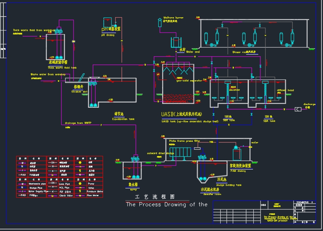Screen dimensions: 323x231
Task: Click the Methane burner symbol
Action: (x=160, y=22)
